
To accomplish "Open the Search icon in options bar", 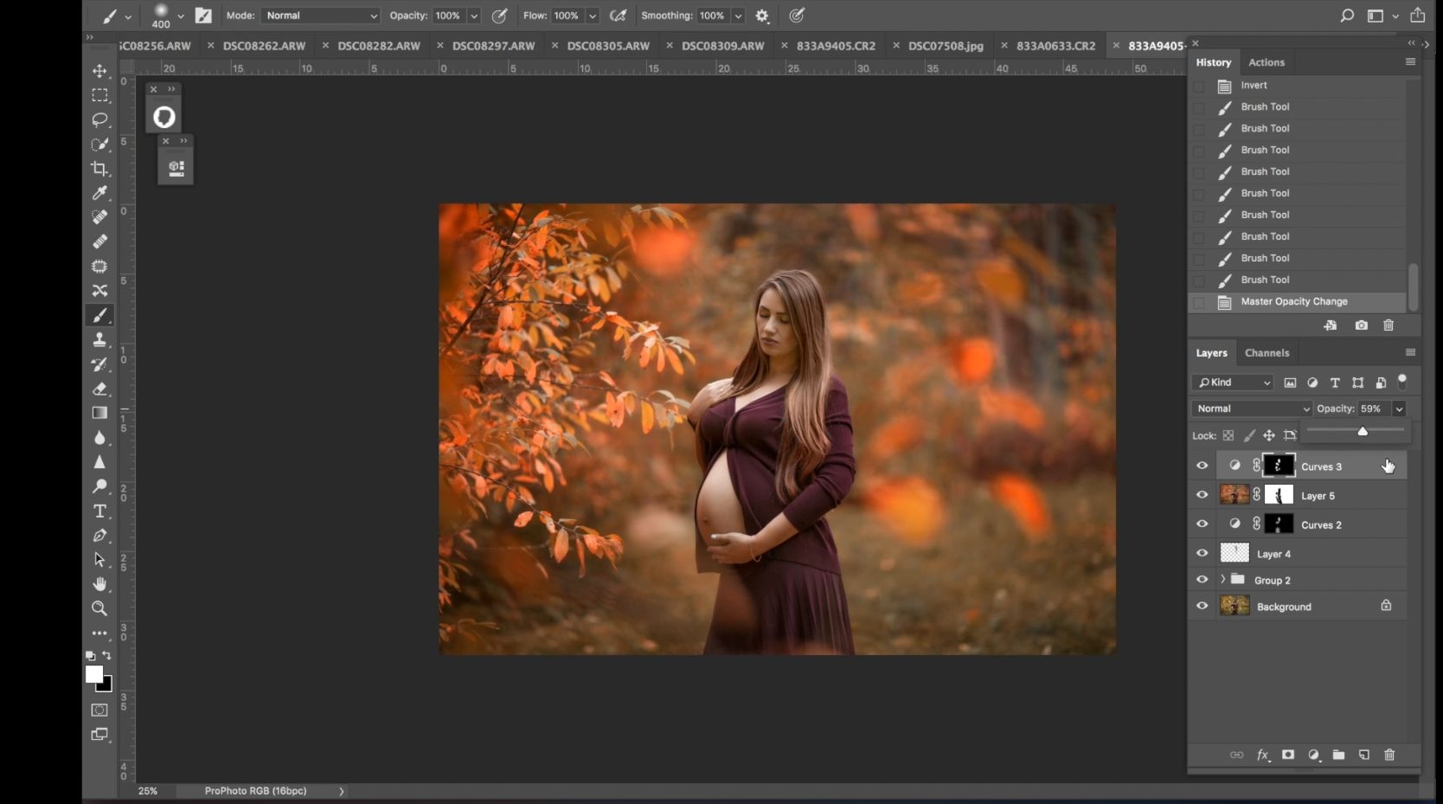I will (1347, 16).
